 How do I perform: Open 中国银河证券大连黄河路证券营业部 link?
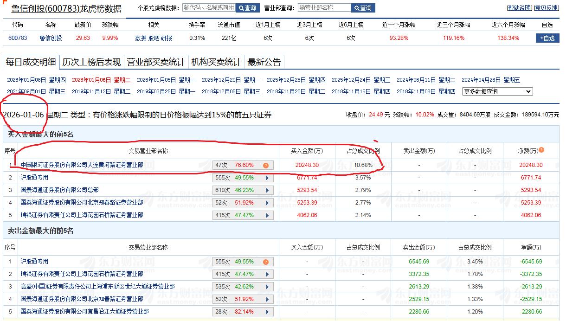[x=82, y=165]
